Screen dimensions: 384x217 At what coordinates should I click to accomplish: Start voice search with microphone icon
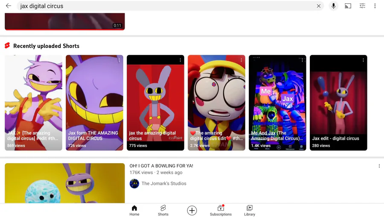point(333,6)
